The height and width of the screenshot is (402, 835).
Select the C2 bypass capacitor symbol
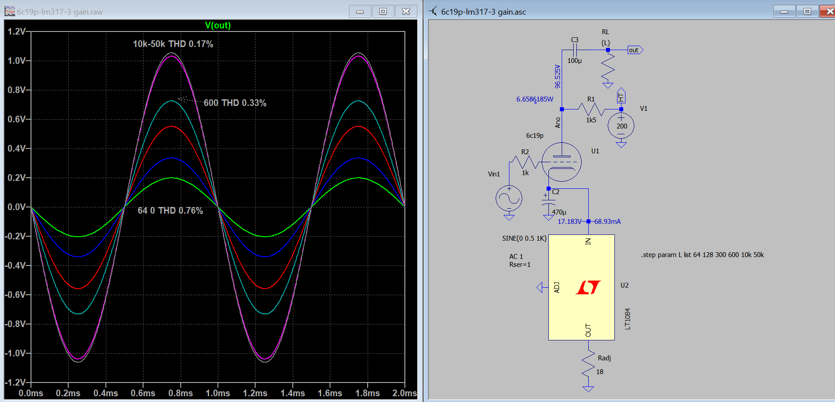click(x=548, y=202)
